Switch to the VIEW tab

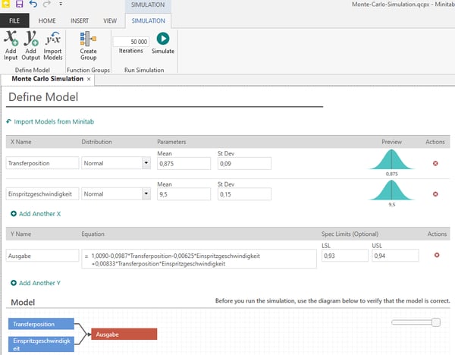click(110, 20)
